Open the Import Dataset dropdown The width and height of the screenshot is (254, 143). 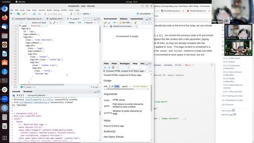[115, 23]
